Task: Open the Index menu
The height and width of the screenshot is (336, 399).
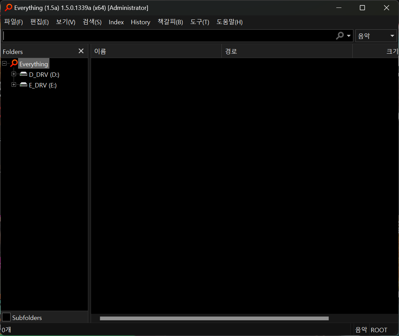Action: tap(116, 22)
